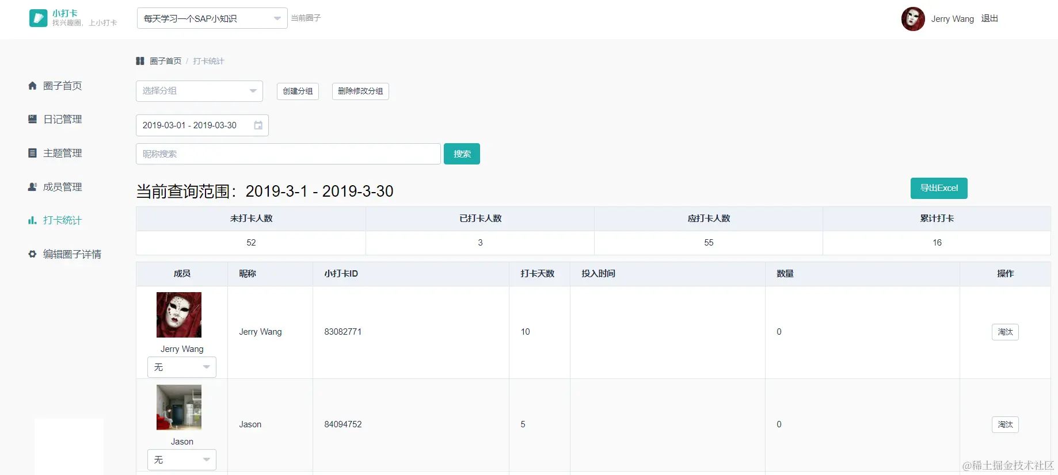This screenshot has width=1058, height=475.
Task: Click 淘汰 for Jason's row
Action: coord(1005,424)
